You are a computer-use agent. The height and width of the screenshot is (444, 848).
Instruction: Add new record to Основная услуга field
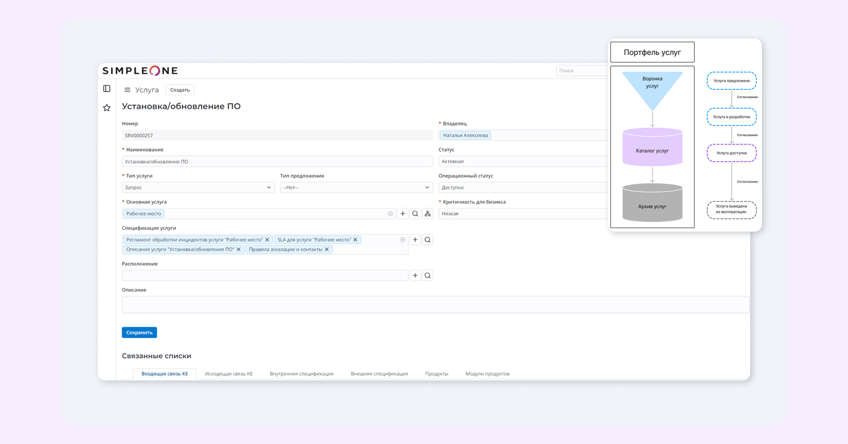(403, 214)
